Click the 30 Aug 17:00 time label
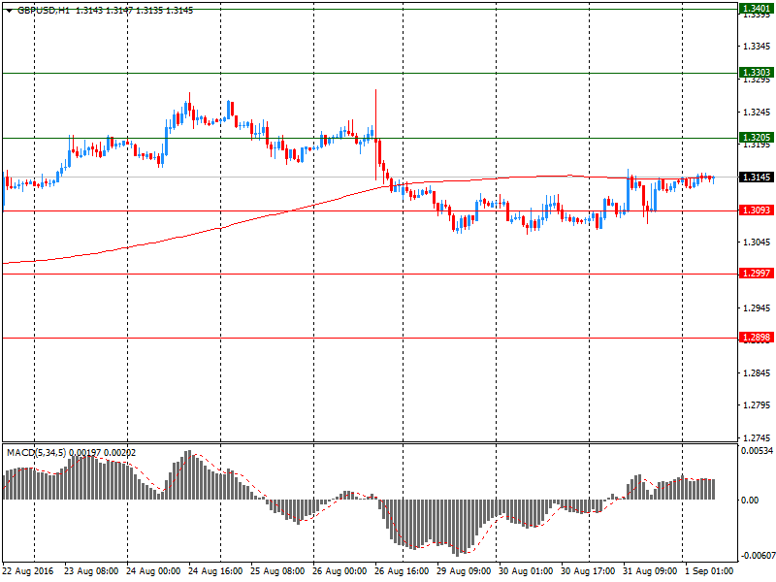The image size is (776, 582). 588,571
